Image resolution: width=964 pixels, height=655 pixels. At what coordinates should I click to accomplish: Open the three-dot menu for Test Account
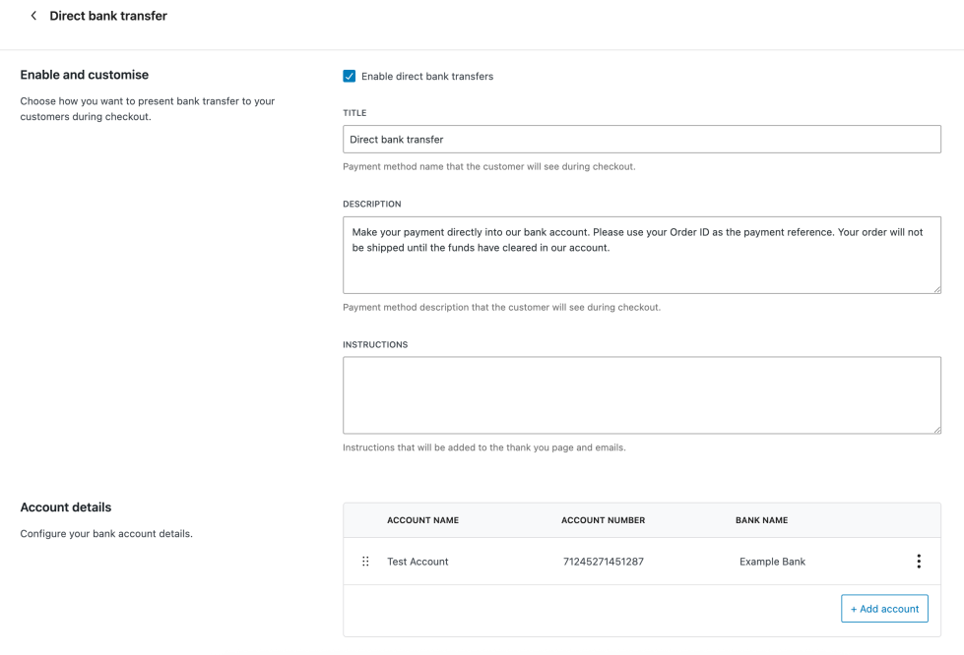(x=918, y=562)
